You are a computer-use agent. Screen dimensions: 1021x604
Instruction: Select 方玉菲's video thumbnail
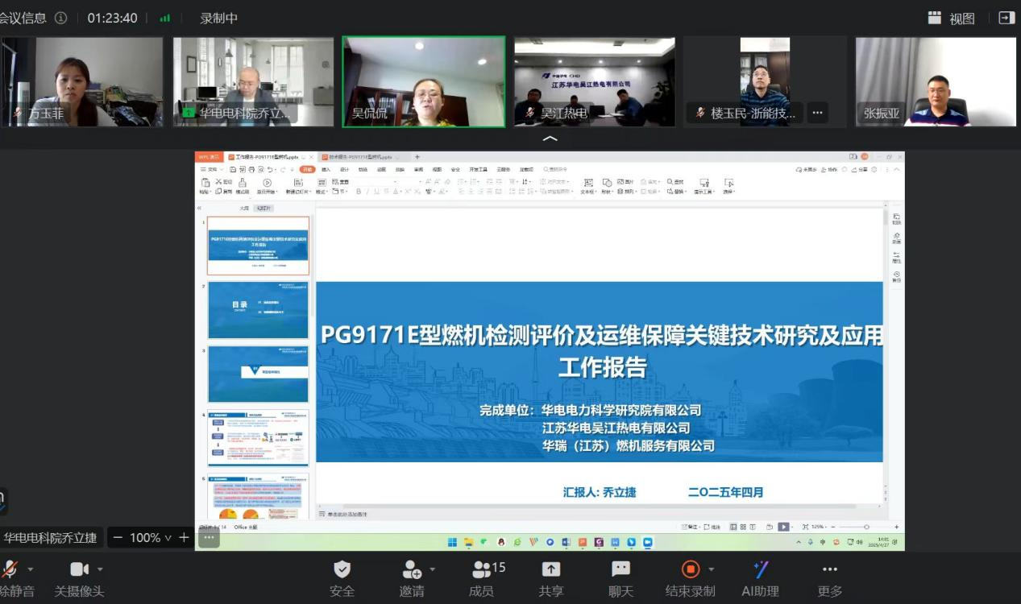tap(81, 81)
